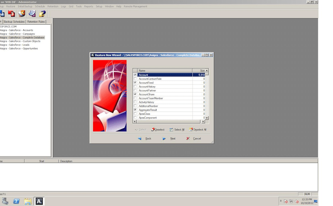Click the Asigra 'A' taskbar button
333x206 pixels.
[x=39, y=201]
